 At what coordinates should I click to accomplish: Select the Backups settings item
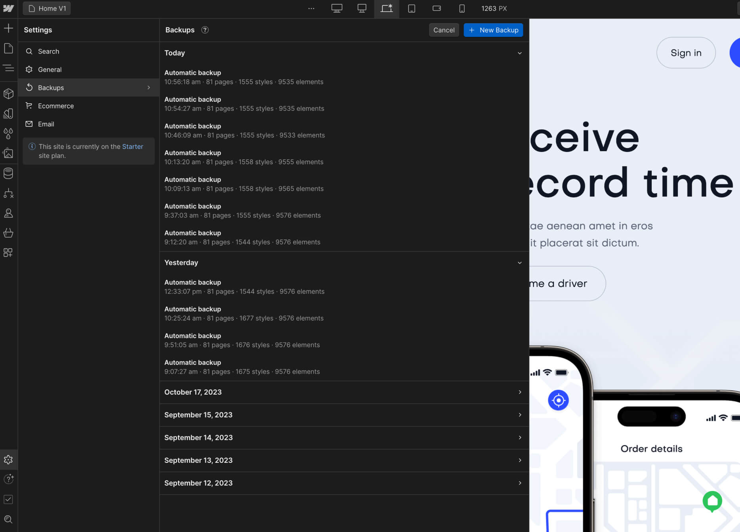pos(89,87)
